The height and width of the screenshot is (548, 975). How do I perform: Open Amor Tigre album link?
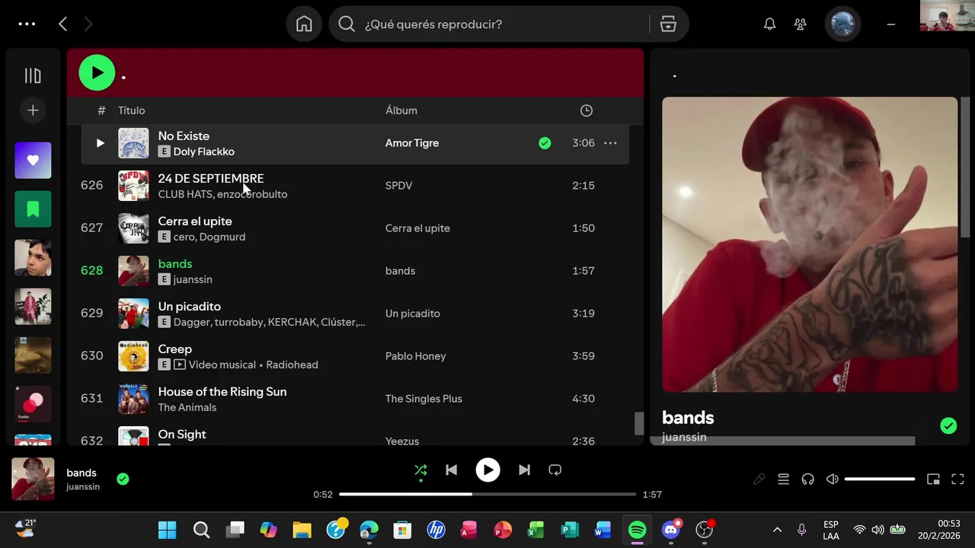[412, 143]
